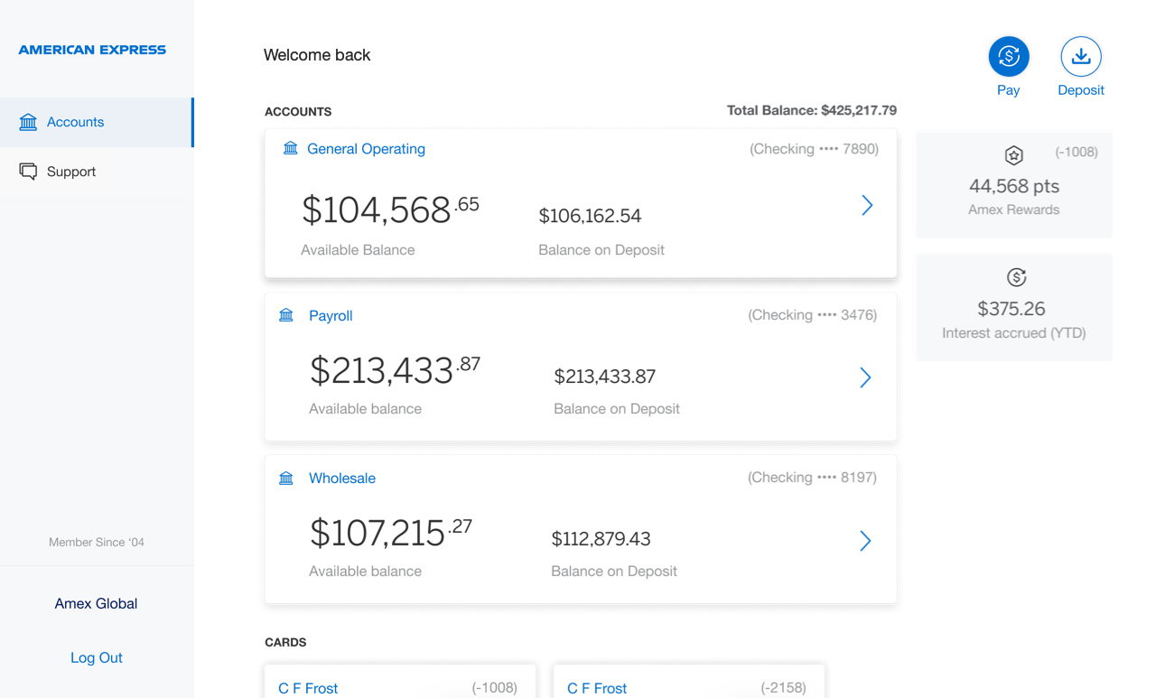This screenshot has width=1156, height=698.
Task: Expand Wholesale account with chevron arrow
Action: click(x=865, y=540)
